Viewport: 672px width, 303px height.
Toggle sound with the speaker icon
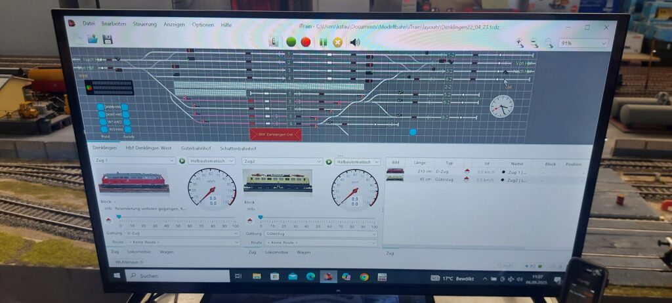355,42
